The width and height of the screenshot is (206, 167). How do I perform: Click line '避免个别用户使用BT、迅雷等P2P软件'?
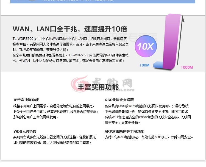[x=56, y=112]
